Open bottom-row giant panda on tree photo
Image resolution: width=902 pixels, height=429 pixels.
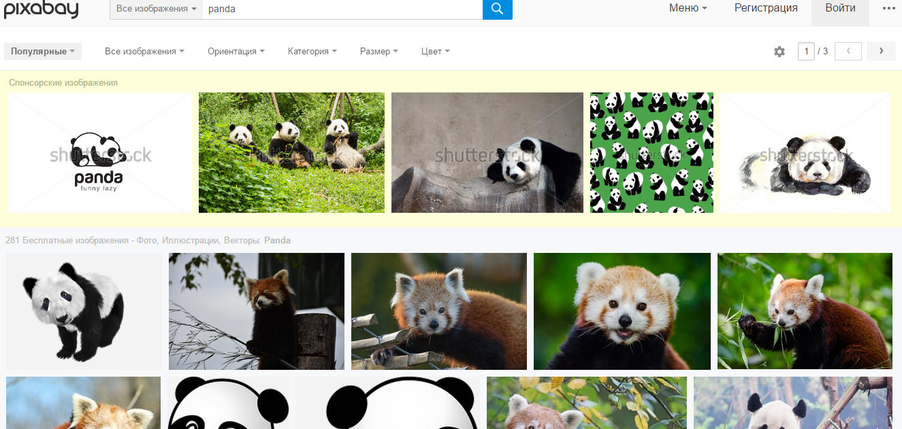tap(793, 402)
